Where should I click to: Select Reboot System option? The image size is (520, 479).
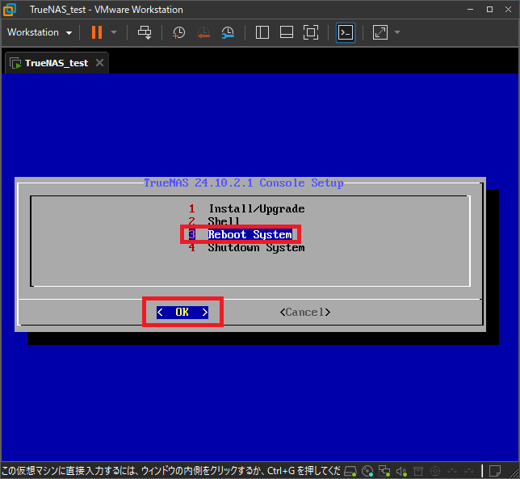pyautogui.click(x=241, y=234)
